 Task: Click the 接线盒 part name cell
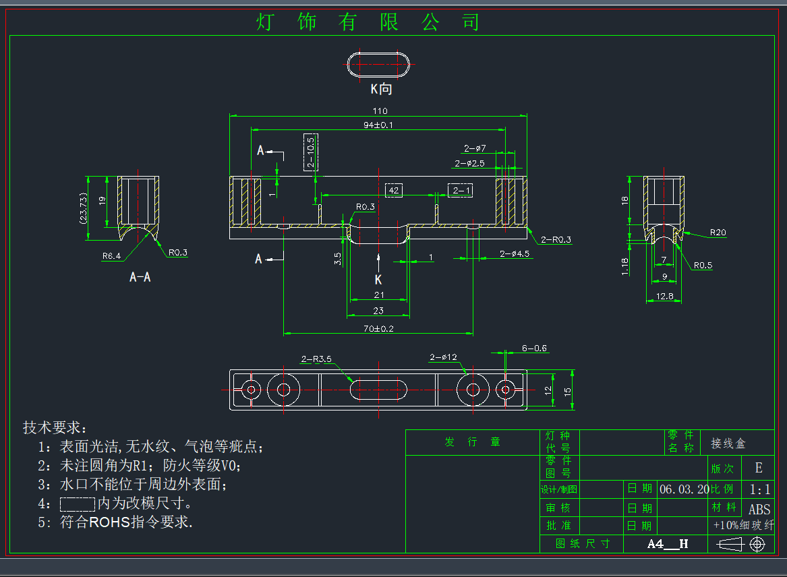728,444
